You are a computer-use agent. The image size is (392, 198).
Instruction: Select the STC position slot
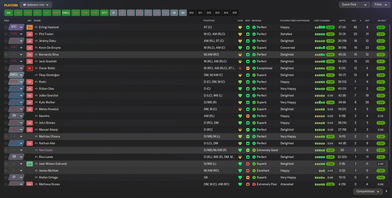pos(104,13)
